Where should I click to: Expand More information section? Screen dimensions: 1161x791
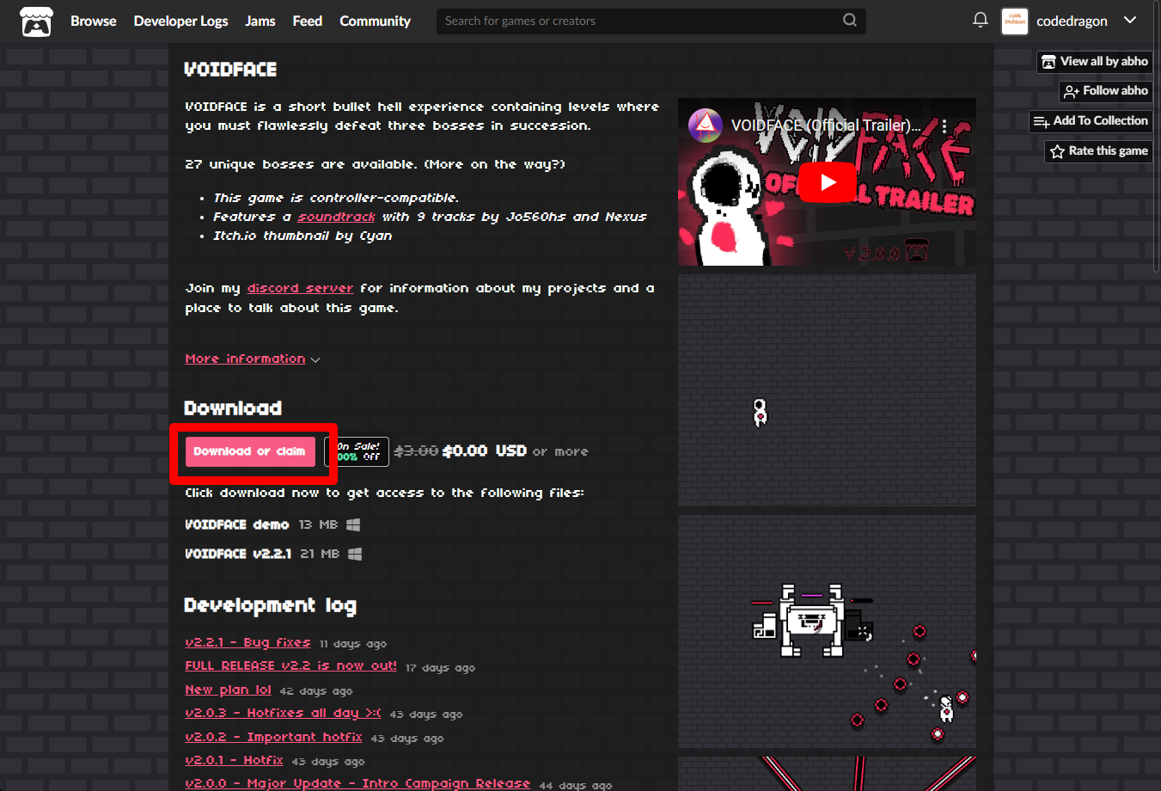point(253,359)
